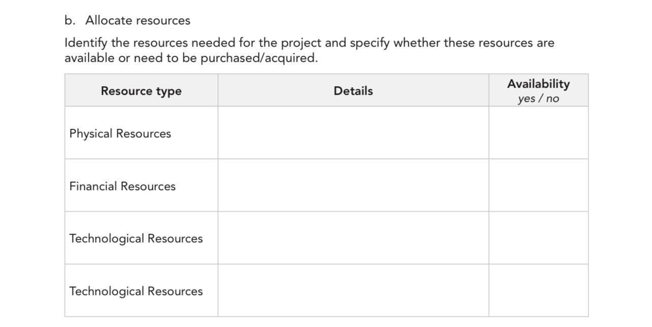Click "purchased/acquired" in the instruction paragraph
The width and height of the screenshot is (652, 327).
258,58
